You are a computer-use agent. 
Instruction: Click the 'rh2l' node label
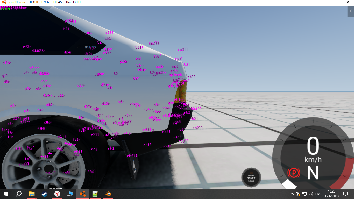click(x=92, y=171)
